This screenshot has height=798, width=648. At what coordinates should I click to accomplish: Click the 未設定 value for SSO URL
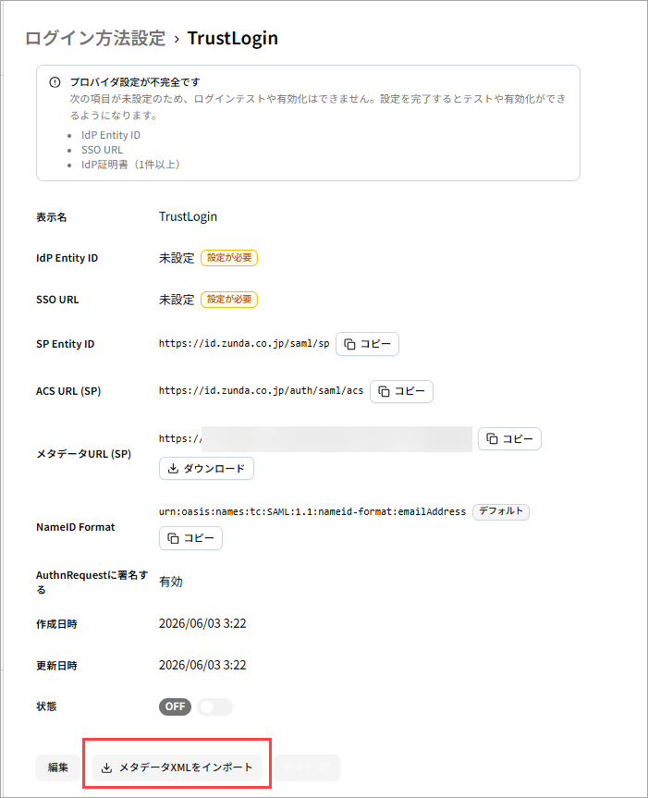[x=177, y=300]
